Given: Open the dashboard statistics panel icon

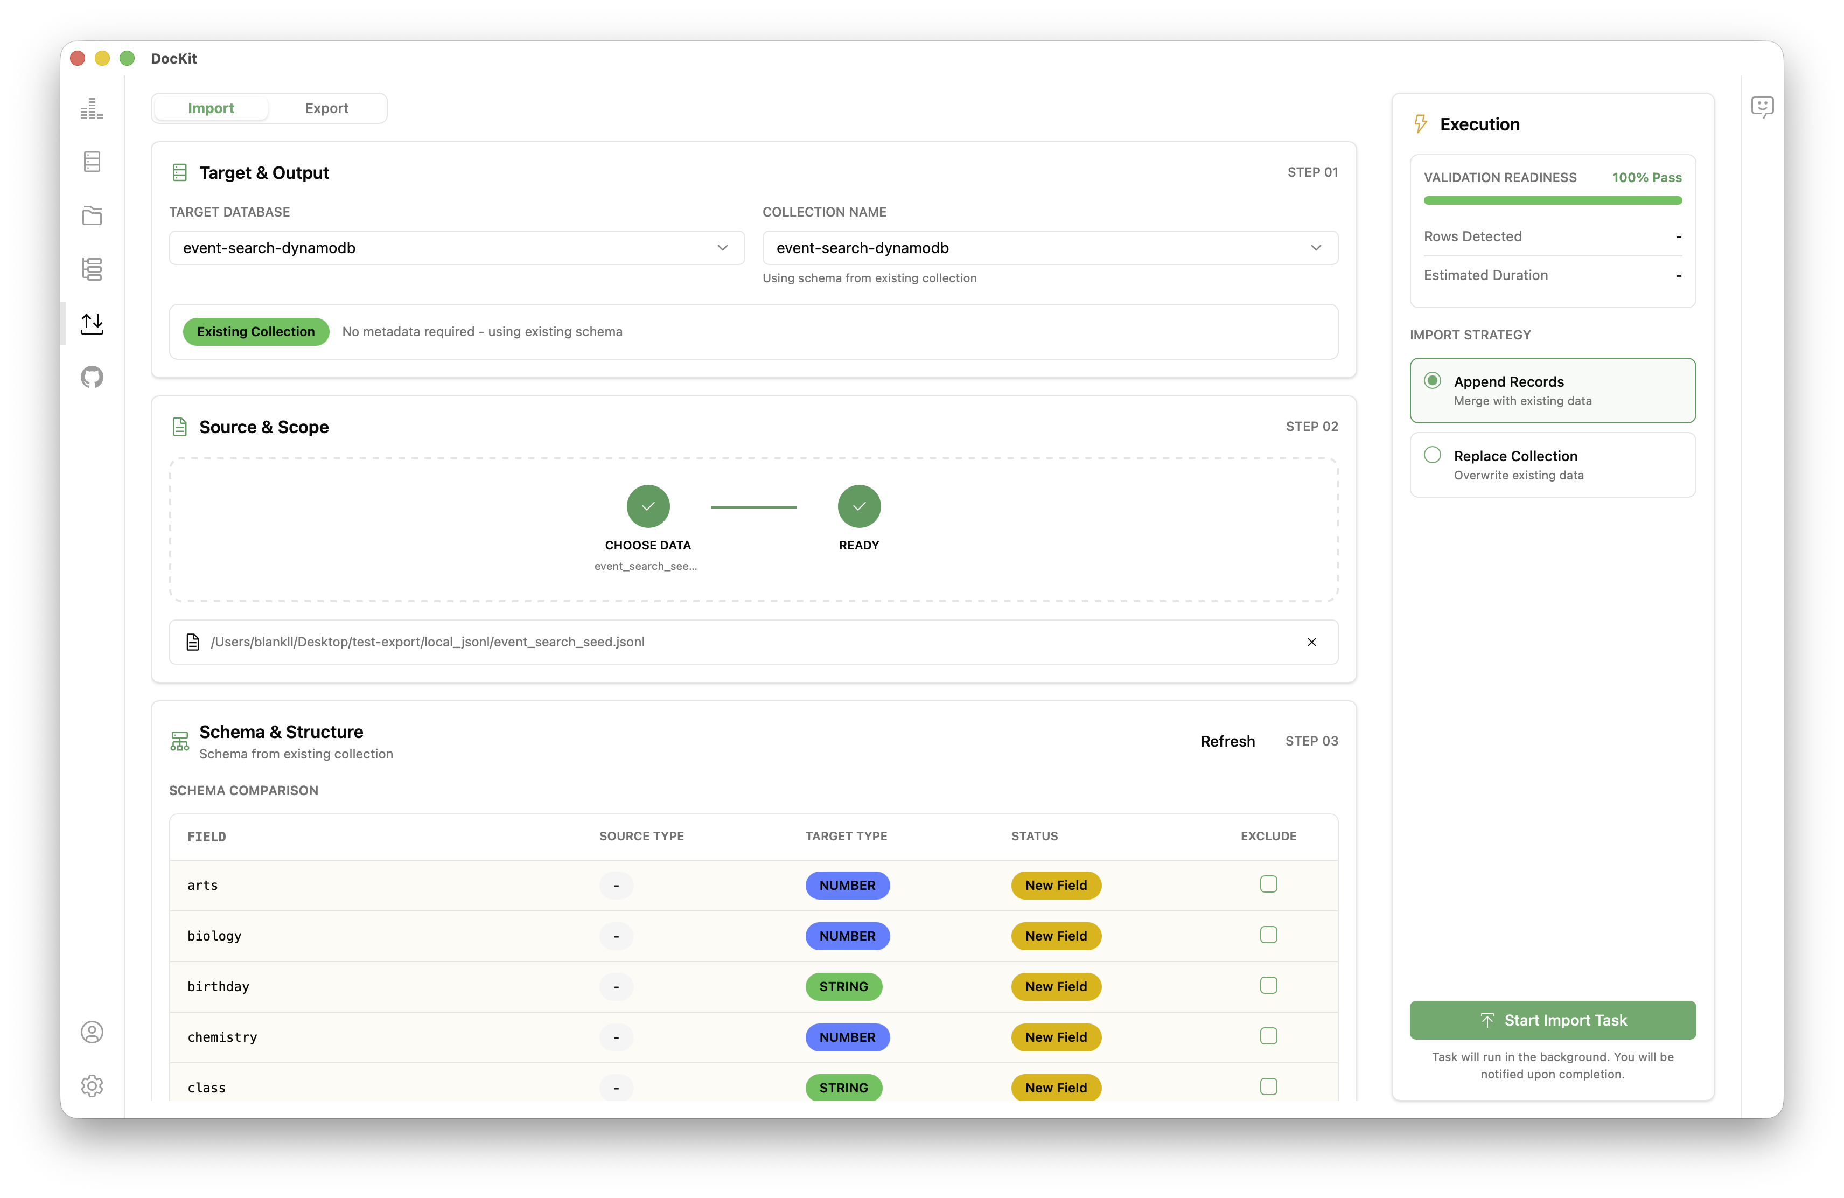Looking at the screenshot, I should [92, 108].
